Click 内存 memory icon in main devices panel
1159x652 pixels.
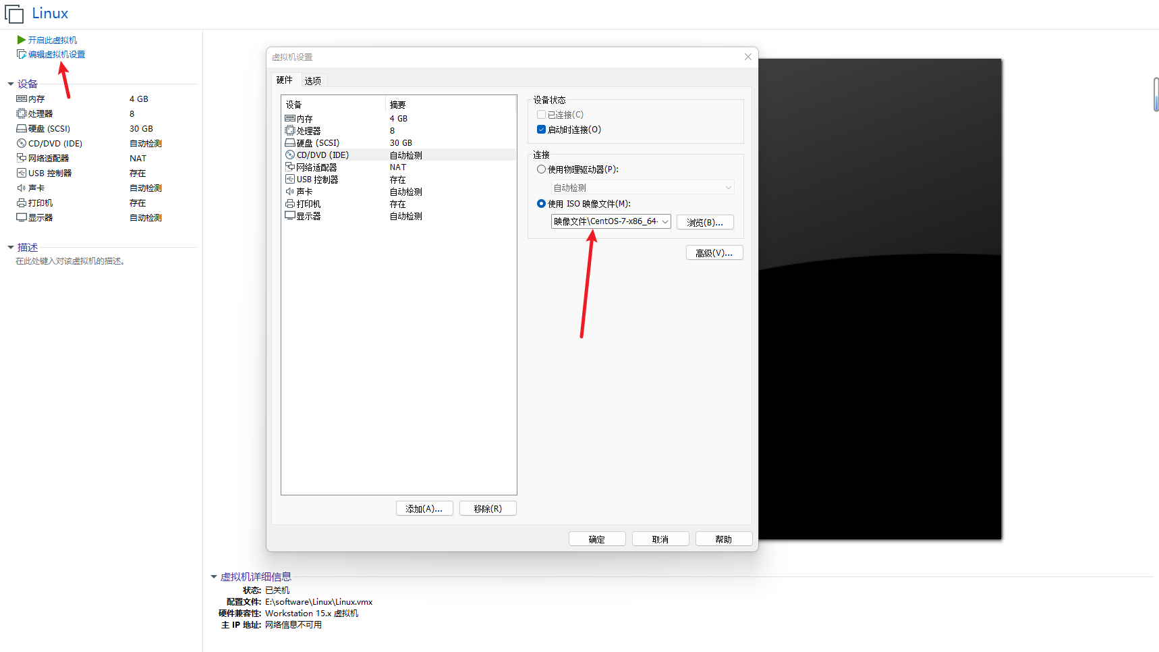(x=22, y=99)
